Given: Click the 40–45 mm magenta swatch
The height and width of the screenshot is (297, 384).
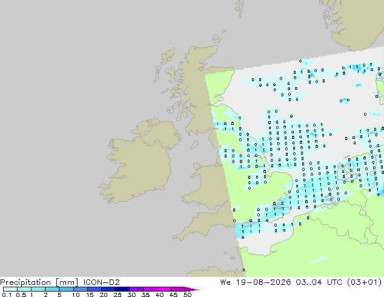Looking at the screenshot, I should (x=164, y=289).
